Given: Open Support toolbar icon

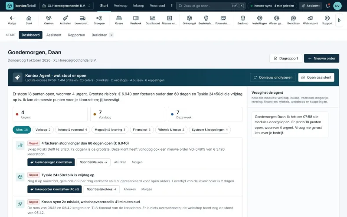Looking at the screenshot, I should tap(327, 20).
